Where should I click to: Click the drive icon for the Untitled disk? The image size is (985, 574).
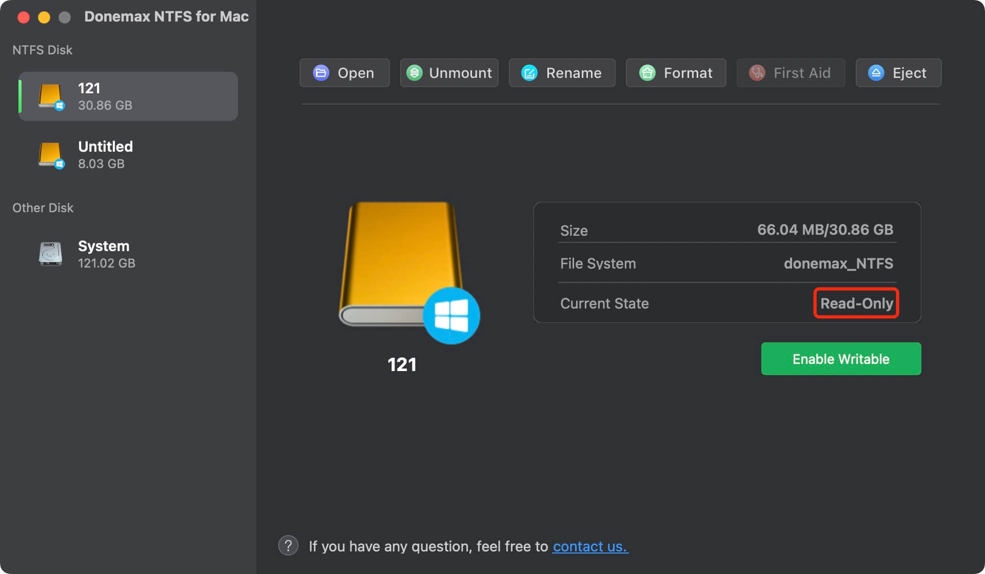(51, 155)
